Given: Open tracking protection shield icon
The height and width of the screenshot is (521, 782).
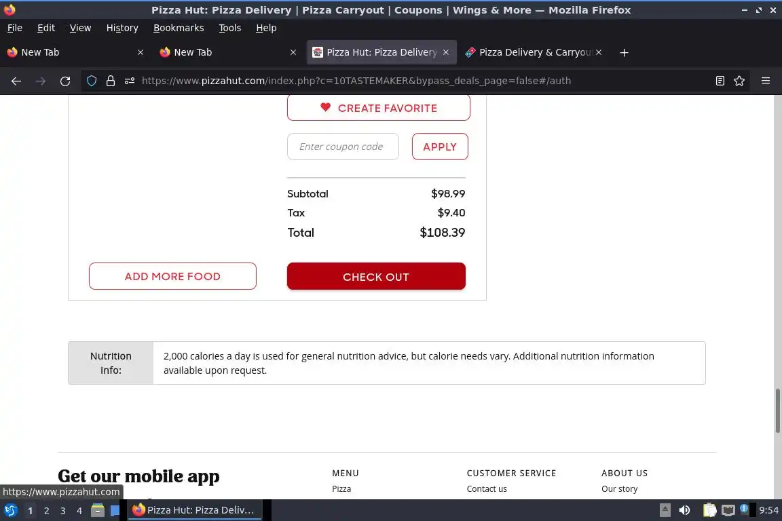Looking at the screenshot, I should [x=92, y=81].
